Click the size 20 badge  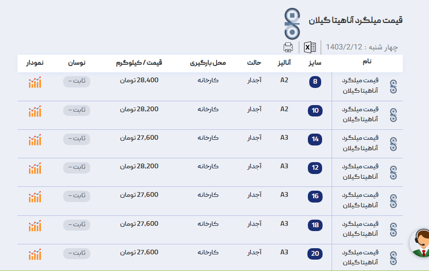[315, 253]
